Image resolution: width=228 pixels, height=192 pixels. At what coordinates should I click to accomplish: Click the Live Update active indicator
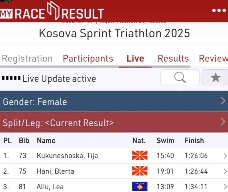click(x=49, y=79)
